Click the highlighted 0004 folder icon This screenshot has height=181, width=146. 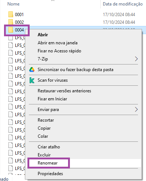click(x=11, y=30)
